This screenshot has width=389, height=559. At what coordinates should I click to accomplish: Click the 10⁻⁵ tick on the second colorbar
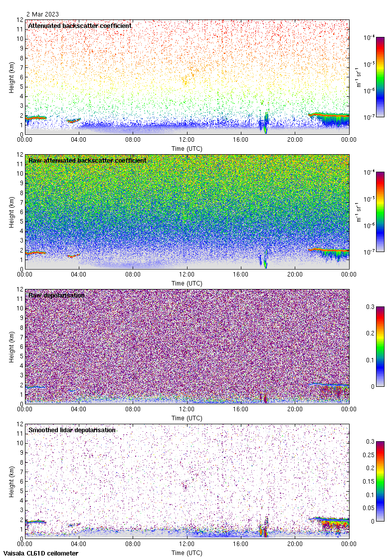(369, 199)
